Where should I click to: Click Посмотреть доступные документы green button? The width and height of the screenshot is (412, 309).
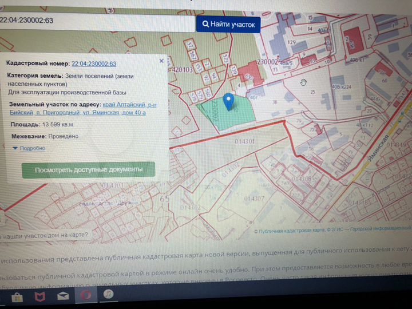[x=88, y=170]
